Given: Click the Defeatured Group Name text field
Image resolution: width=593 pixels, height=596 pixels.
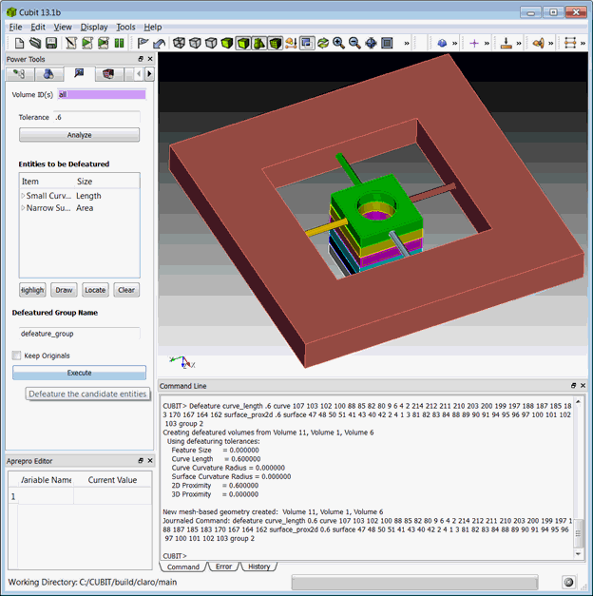Looking at the screenshot, I should (x=79, y=334).
